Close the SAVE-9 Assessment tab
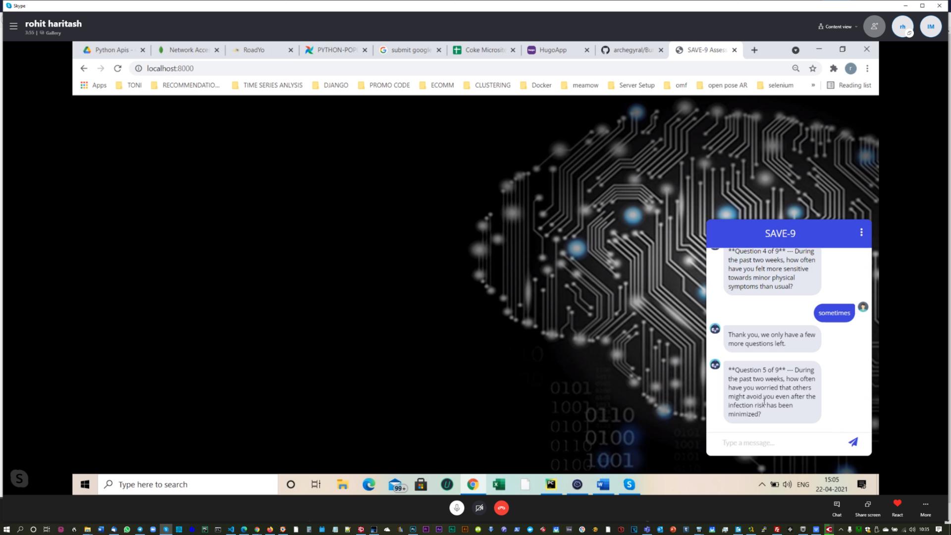The width and height of the screenshot is (951, 535). click(735, 50)
